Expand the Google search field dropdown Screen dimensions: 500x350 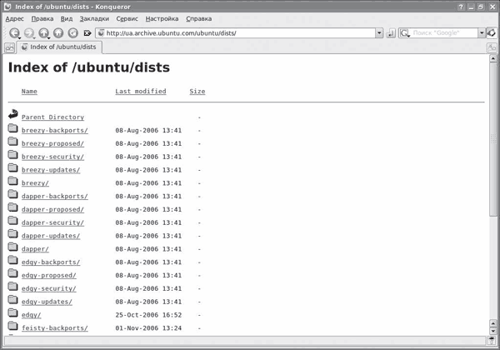[x=481, y=33]
